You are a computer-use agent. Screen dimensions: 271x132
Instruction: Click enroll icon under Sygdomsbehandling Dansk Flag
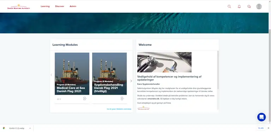click(x=122, y=99)
